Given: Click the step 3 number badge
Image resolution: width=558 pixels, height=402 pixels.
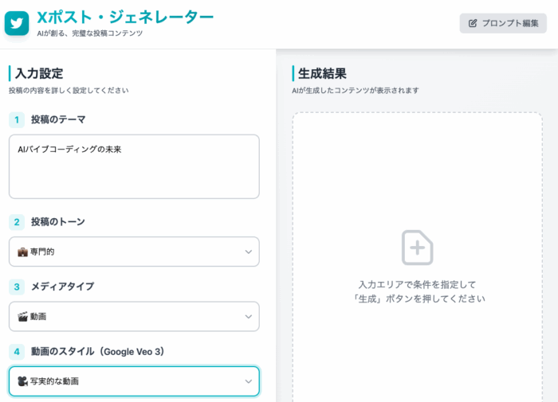Looking at the screenshot, I should [17, 287].
